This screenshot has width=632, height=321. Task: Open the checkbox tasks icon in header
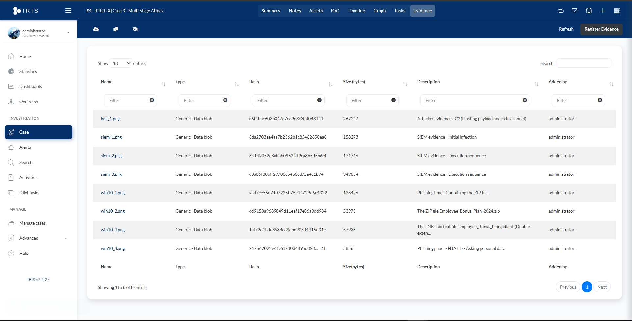(x=574, y=11)
